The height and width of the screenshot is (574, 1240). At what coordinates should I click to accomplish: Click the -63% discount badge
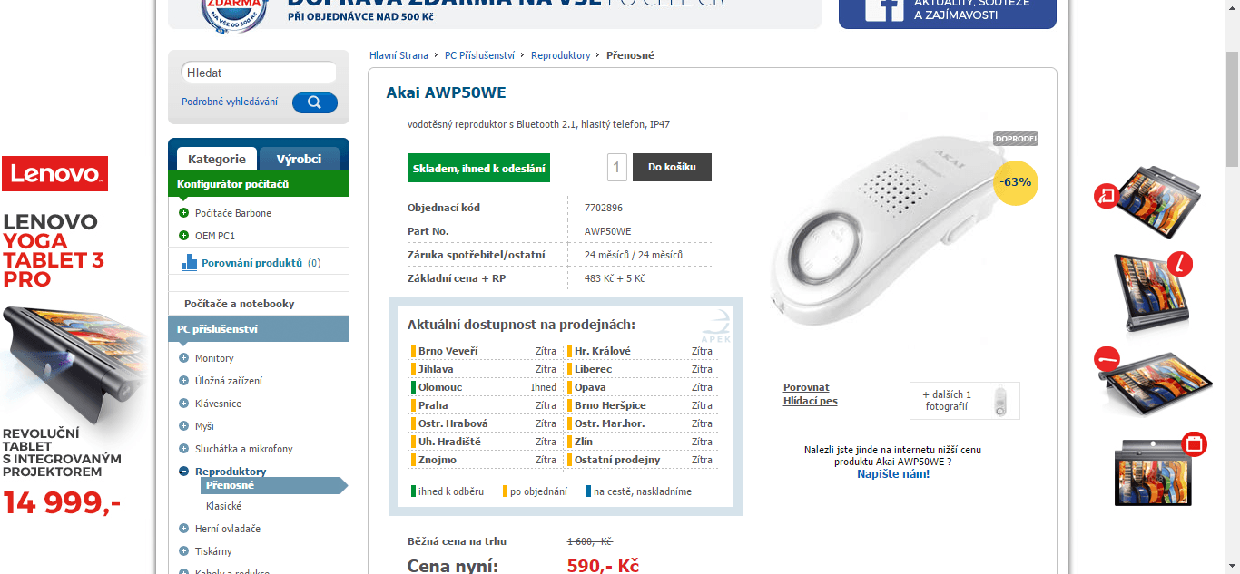pos(1016,182)
